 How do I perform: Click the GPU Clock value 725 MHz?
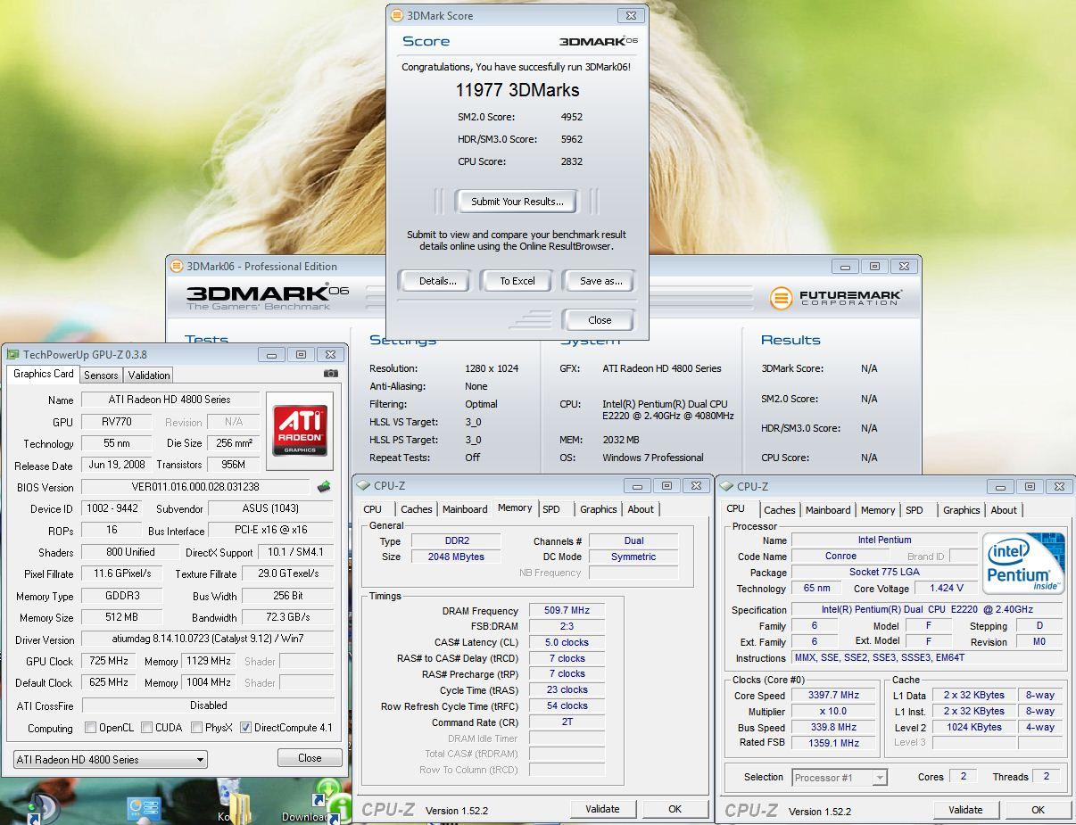click(x=109, y=661)
